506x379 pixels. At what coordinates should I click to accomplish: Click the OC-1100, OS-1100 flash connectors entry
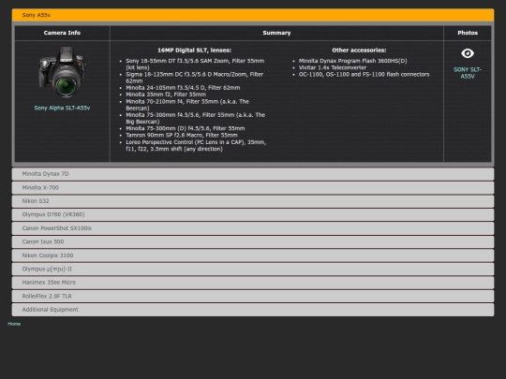(x=364, y=75)
